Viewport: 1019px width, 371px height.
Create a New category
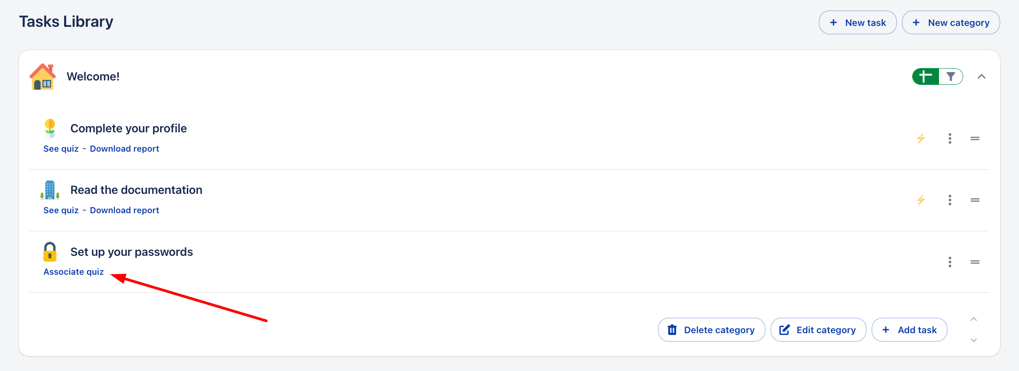click(x=951, y=22)
